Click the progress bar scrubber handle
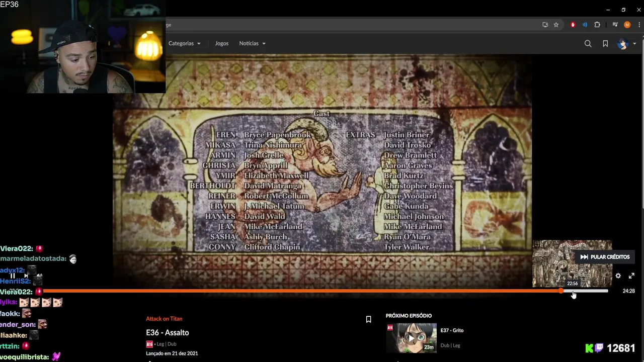This screenshot has width=644, height=362. click(x=560, y=291)
